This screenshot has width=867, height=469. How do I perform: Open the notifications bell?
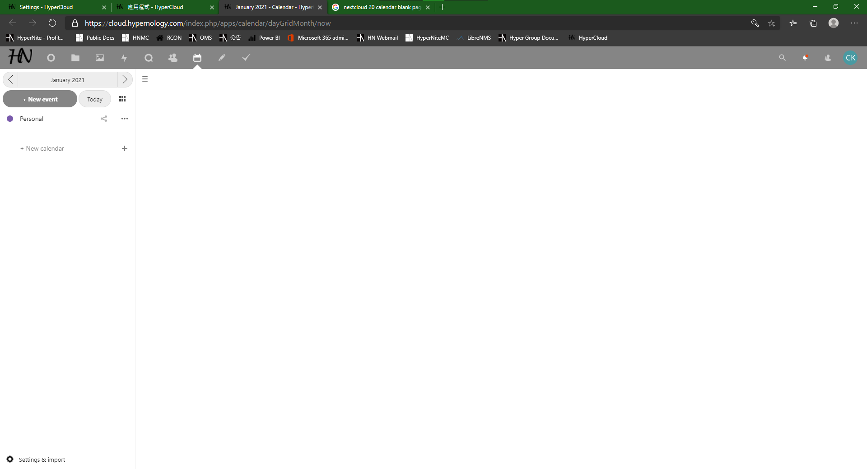click(805, 58)
